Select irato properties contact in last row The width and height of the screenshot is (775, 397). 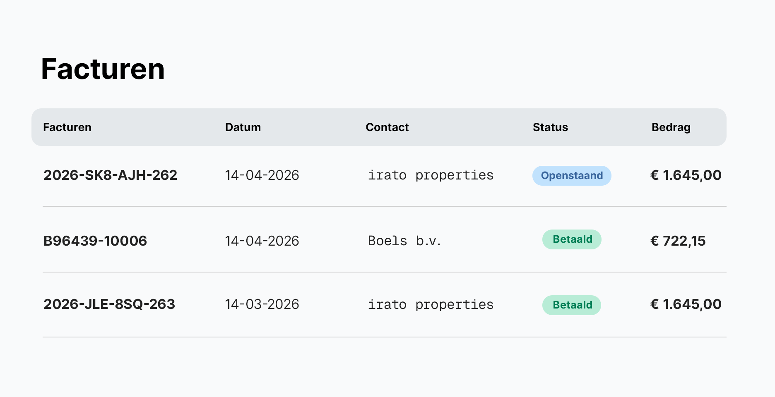click(431, 305)
